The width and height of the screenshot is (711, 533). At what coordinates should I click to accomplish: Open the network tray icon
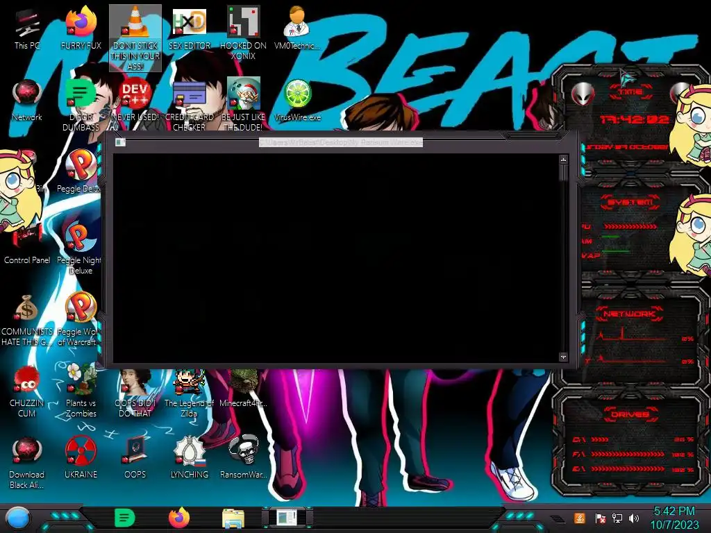coord(617,518)
